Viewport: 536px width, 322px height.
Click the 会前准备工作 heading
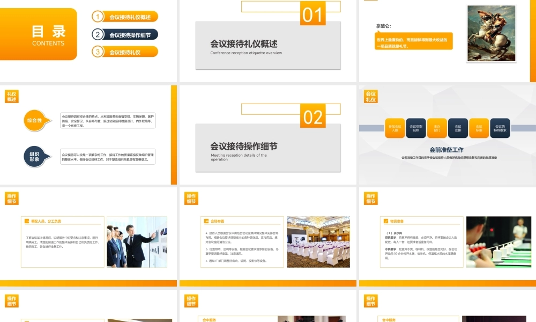pos(446,150)
